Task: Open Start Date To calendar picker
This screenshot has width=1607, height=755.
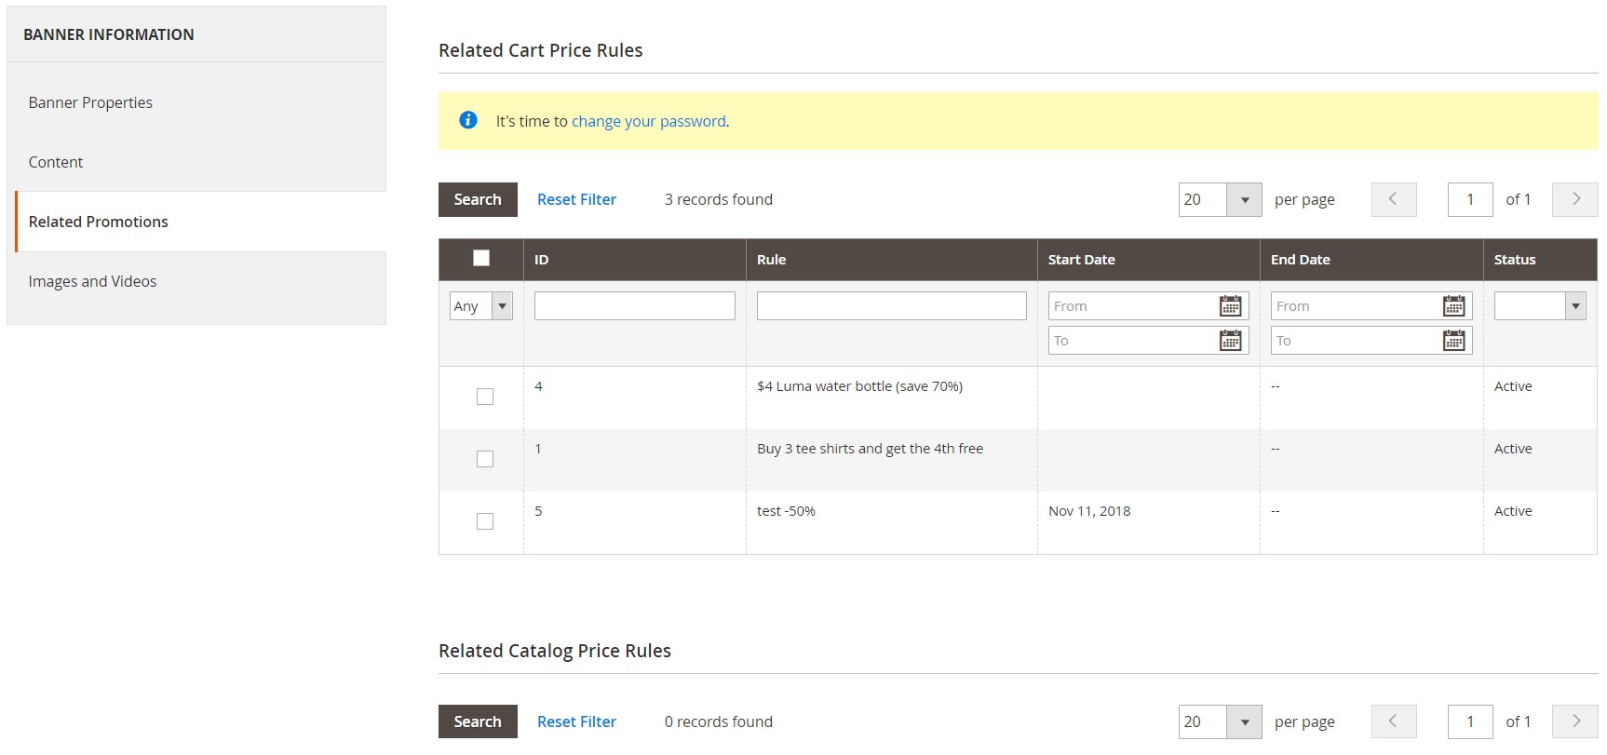Action: click(x=1230, y=341)
